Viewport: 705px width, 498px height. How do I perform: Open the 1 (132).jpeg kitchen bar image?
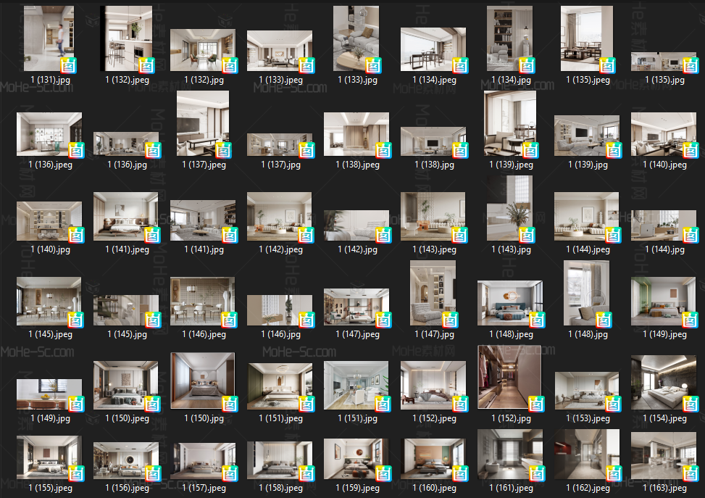pyautogui.click(x=126, y=38)
